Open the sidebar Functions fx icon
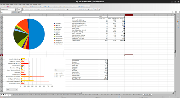Viewport: 180px width, 98px height. click(x=178, y=27)
